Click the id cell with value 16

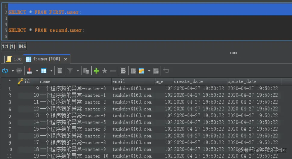click(28, 136)
